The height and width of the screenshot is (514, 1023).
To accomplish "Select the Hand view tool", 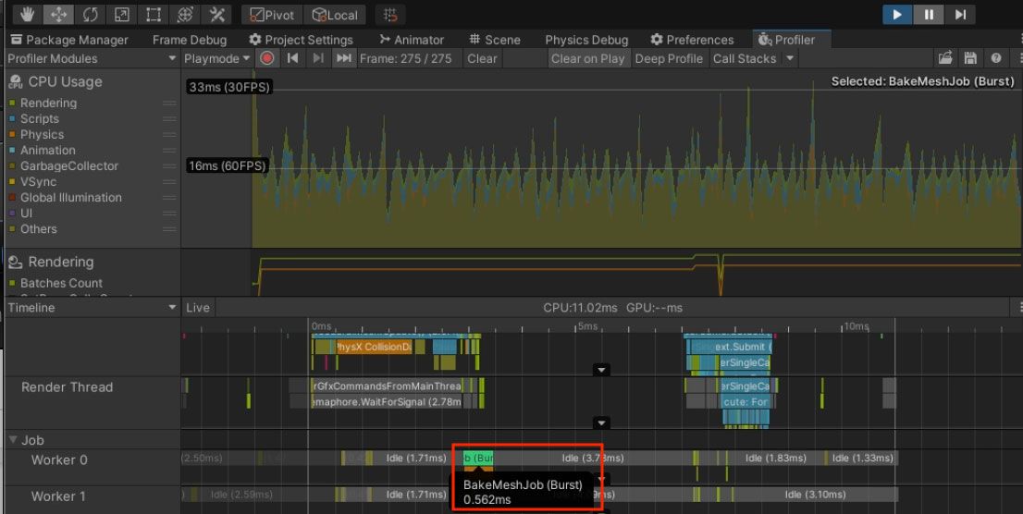I will (27, 15).
